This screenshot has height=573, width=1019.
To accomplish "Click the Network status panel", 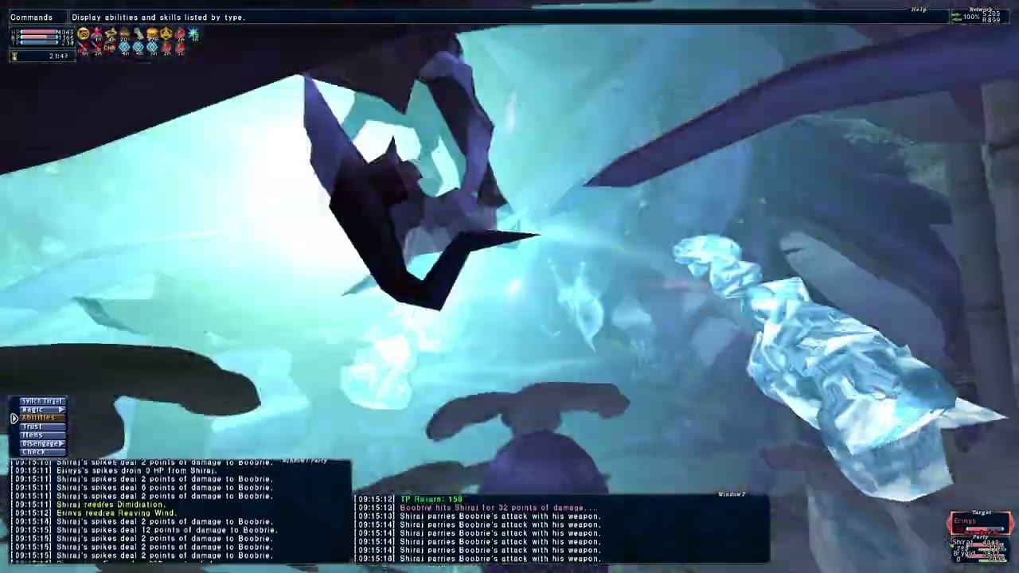I will pyautogui.click(x=980, y=17).
